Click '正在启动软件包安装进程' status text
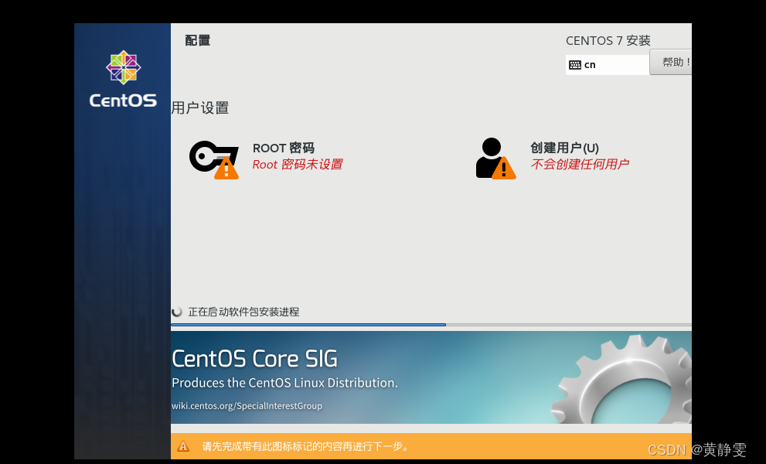766x464 pixels. coord(243,312)
